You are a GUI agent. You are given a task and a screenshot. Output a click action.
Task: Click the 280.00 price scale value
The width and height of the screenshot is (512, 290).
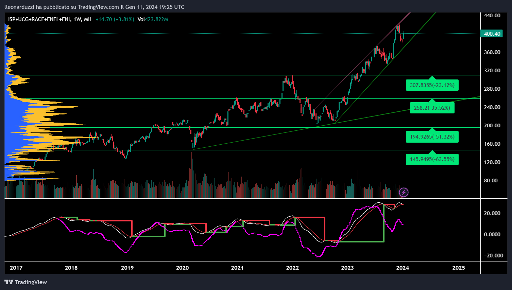[492, 89]
